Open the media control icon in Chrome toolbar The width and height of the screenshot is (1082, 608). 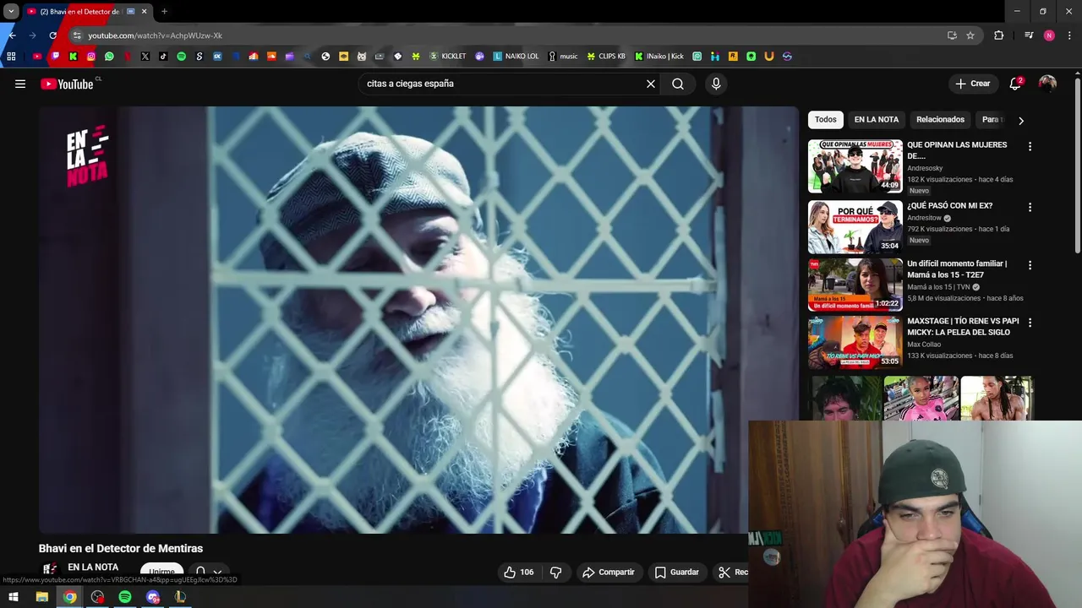pyautogui.click(x=1029, y=35)
